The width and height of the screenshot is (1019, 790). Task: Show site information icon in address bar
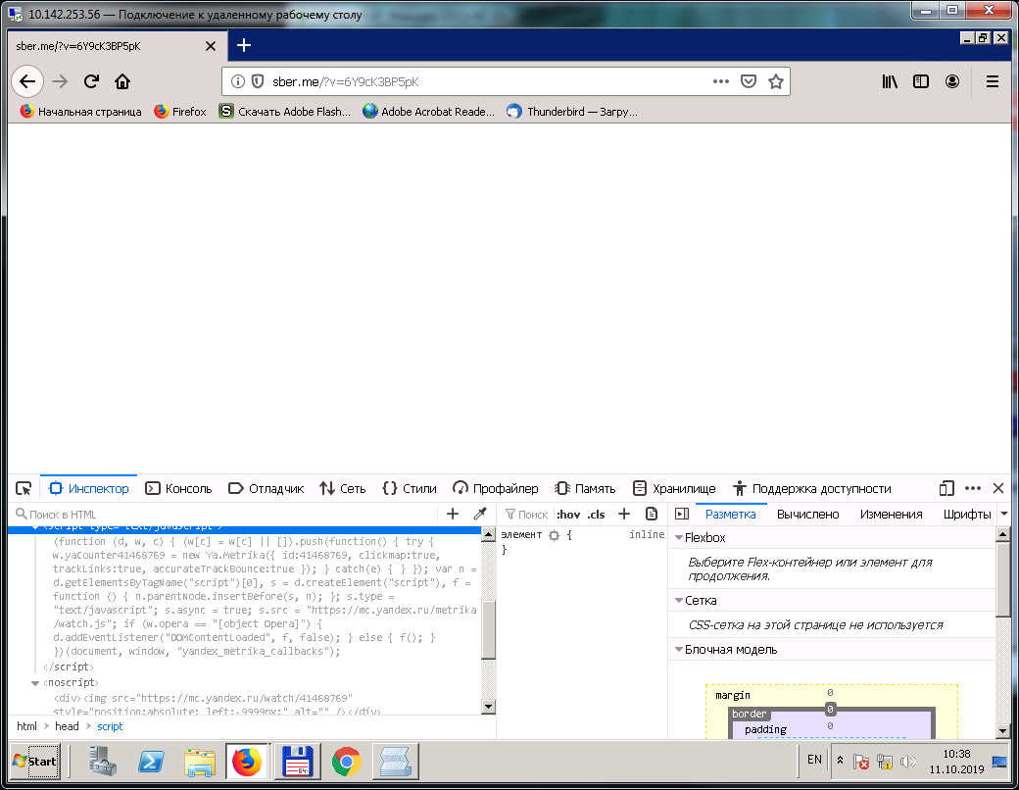click(x=238, y=81)
